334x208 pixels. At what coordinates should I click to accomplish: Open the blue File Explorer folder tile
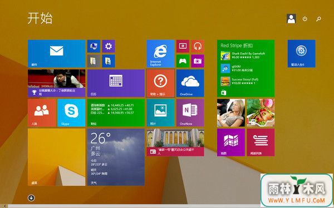tap(109, 61)
